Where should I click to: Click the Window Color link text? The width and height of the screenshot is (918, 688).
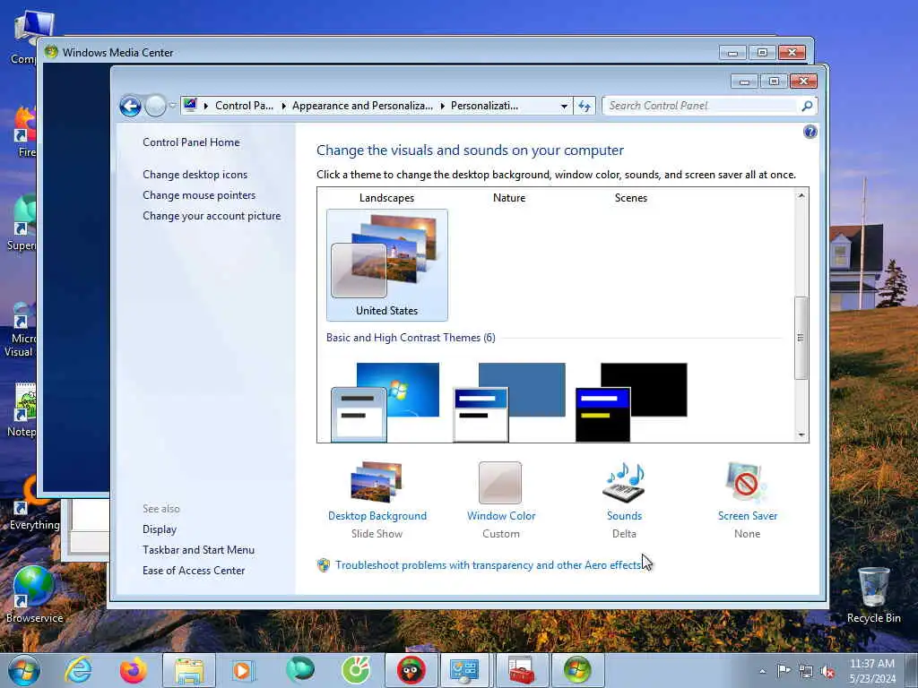coord(501,516)
